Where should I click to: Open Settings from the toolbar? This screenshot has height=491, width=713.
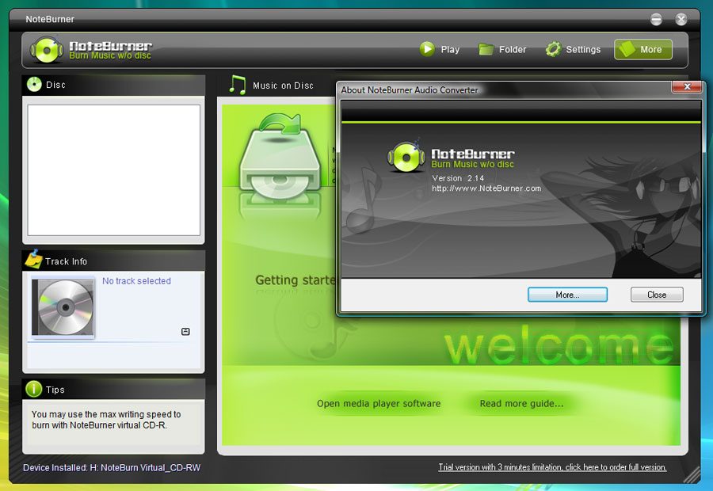tap(573, 49)
